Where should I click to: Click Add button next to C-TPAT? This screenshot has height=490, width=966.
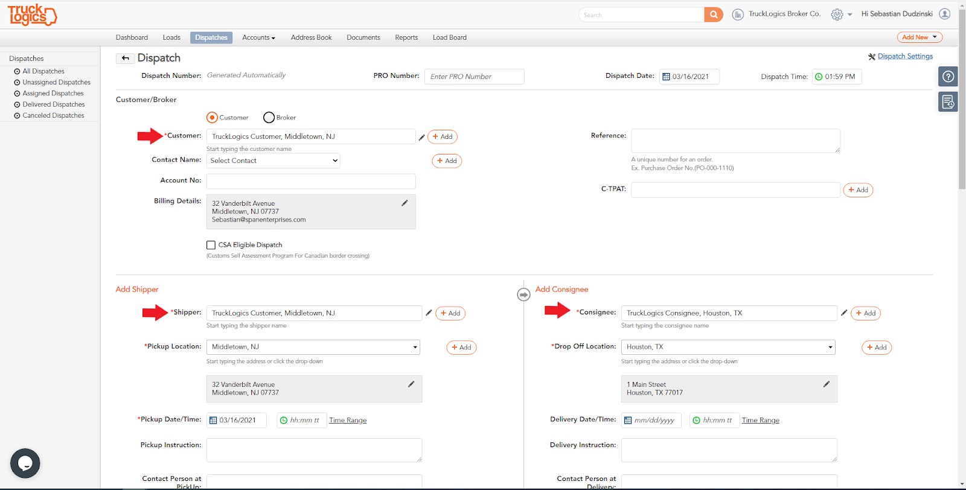pos(858,190)
